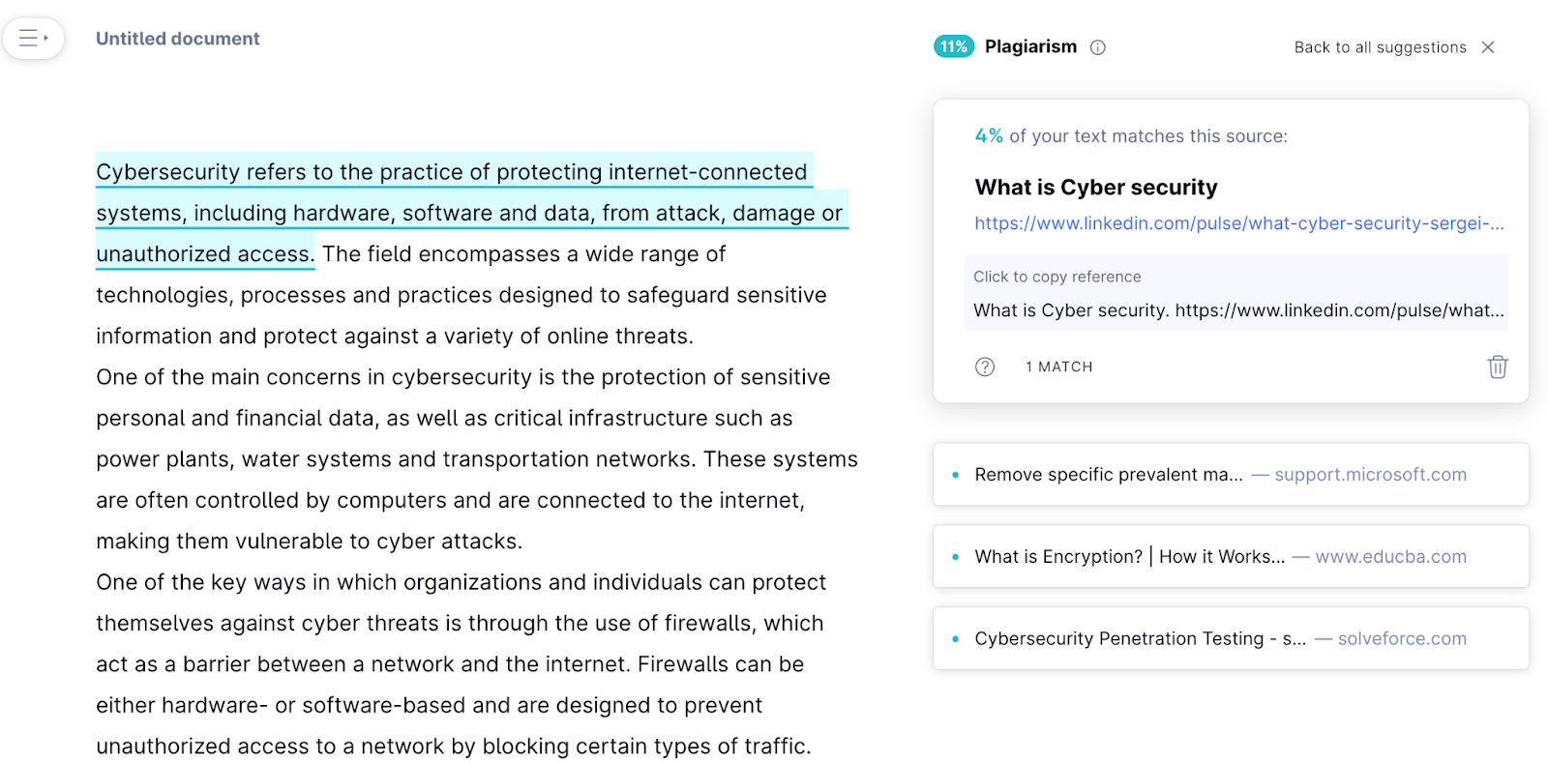This screenshot has height=763, width=1548.
Task: Click the What is Cyber security heading
Action: pos(1095,188)
